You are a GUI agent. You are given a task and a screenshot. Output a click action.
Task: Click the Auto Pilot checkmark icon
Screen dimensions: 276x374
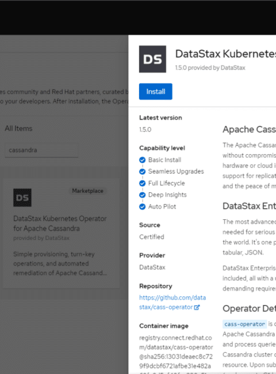[x=142, y=207]
